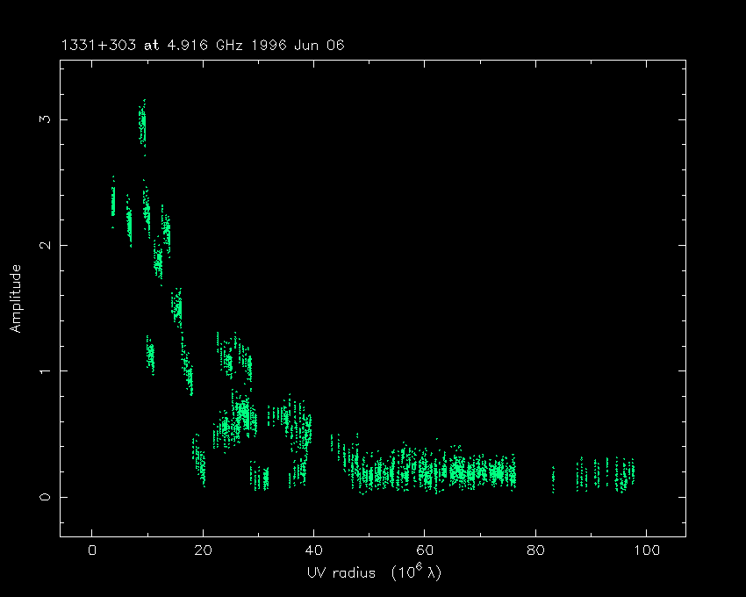
Task: Click the highest data cluster near amplitude 3
Action: 141,125
